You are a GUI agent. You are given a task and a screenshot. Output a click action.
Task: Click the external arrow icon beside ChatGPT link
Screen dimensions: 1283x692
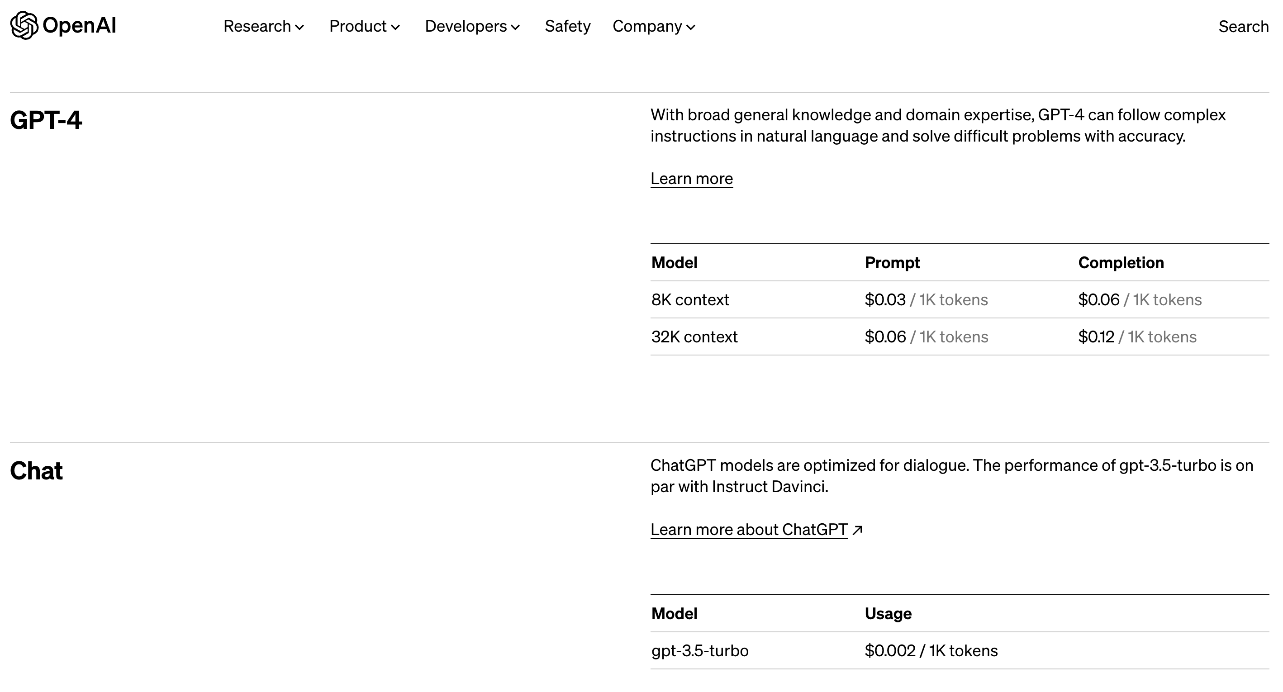(857, 530)
